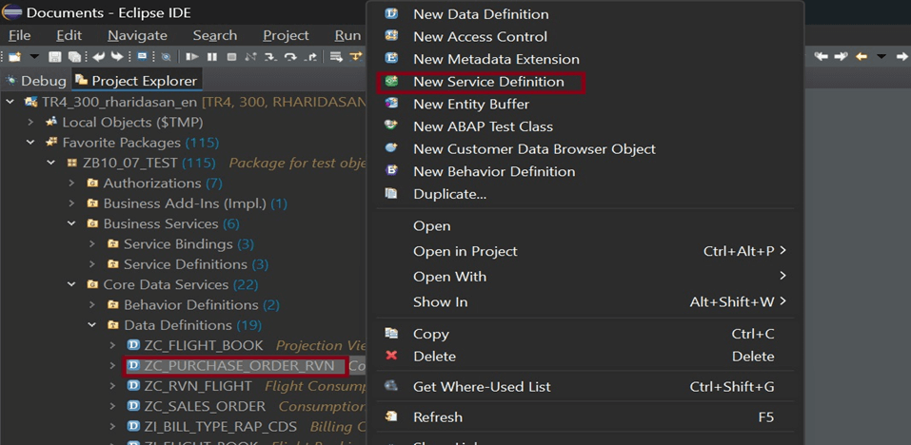This screenshot has width=911, height=445.
Task: Click the Save All toolbar icon
Action: point(74,57)
